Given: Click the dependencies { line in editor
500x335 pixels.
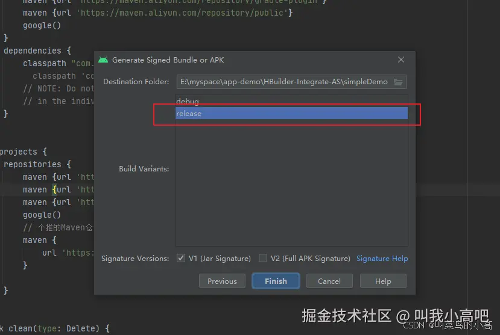Looking at the screenshot, I should point(37,51).
